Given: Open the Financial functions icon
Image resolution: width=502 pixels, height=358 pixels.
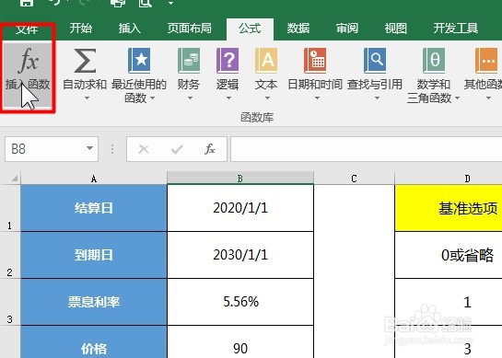Looking at the screenshot, I should [189, 61].
